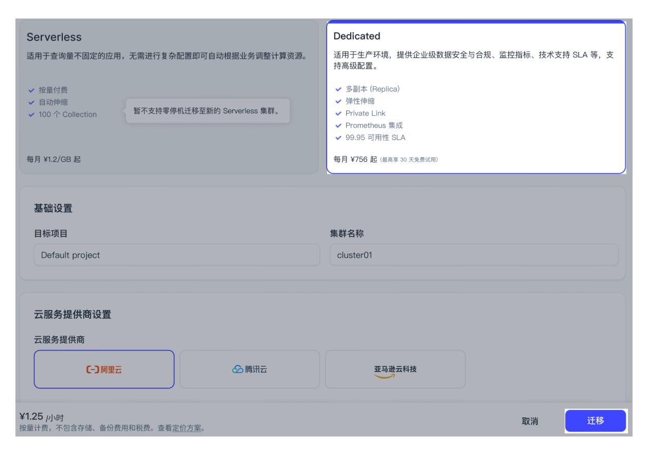
Task: Click the 每月 ¥756 起 price text
Action: point(355,159)
